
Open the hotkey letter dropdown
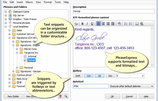point(130,76)
